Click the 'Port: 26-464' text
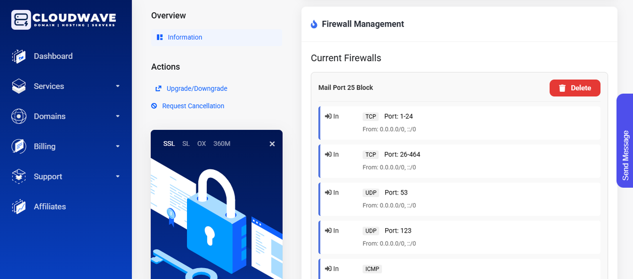633x279 pixels. [403, 155]
